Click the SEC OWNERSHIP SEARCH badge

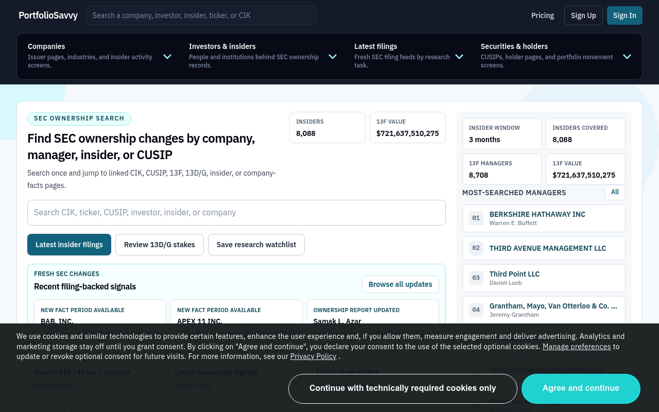coord(79,118)
